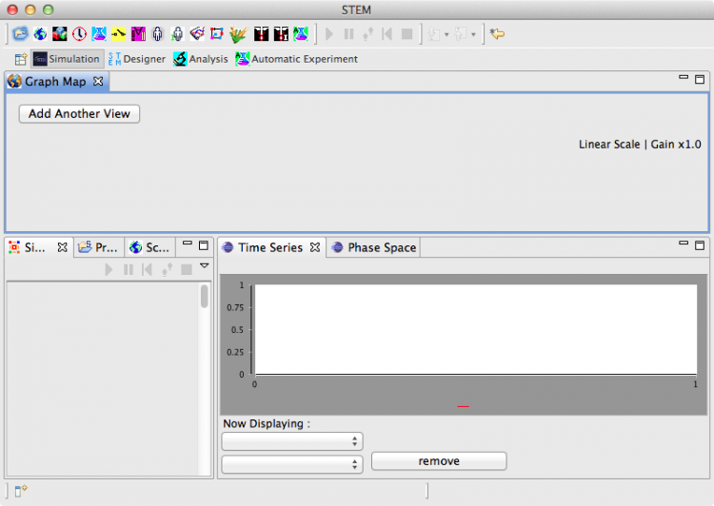Click the open folder icon in the main toolbar
The height and width of the screenshot is (506, 714).
[x=20, y=34]
